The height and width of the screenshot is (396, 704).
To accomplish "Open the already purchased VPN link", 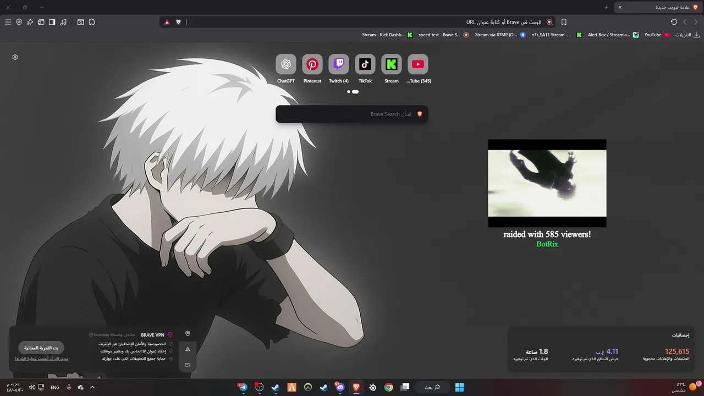I will tap(41, 359).
